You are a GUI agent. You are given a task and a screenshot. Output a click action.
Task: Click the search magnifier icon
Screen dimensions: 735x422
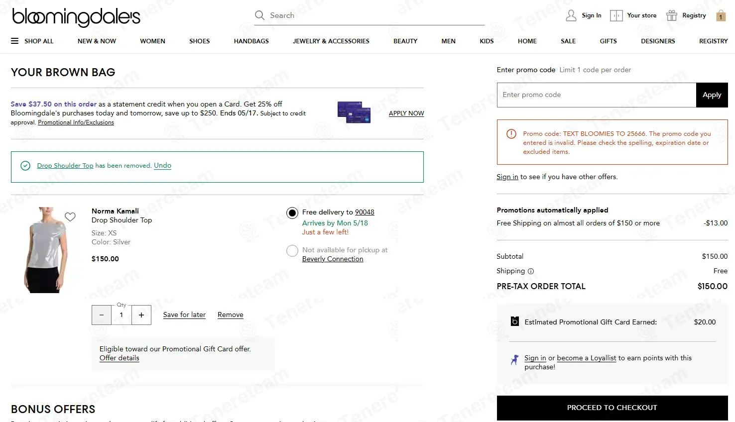pyautogui.click(x=259, y=15)
